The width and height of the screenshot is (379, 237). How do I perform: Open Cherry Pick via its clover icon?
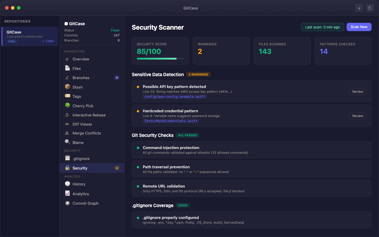(x=68, y=105)
